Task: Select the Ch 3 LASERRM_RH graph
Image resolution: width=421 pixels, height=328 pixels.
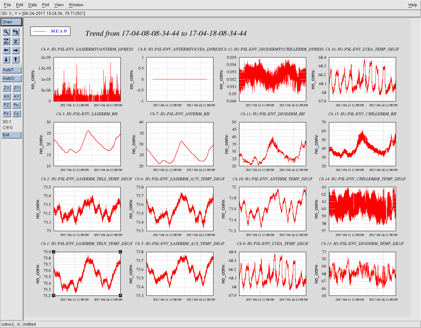Action: click(x=87, y=144)
